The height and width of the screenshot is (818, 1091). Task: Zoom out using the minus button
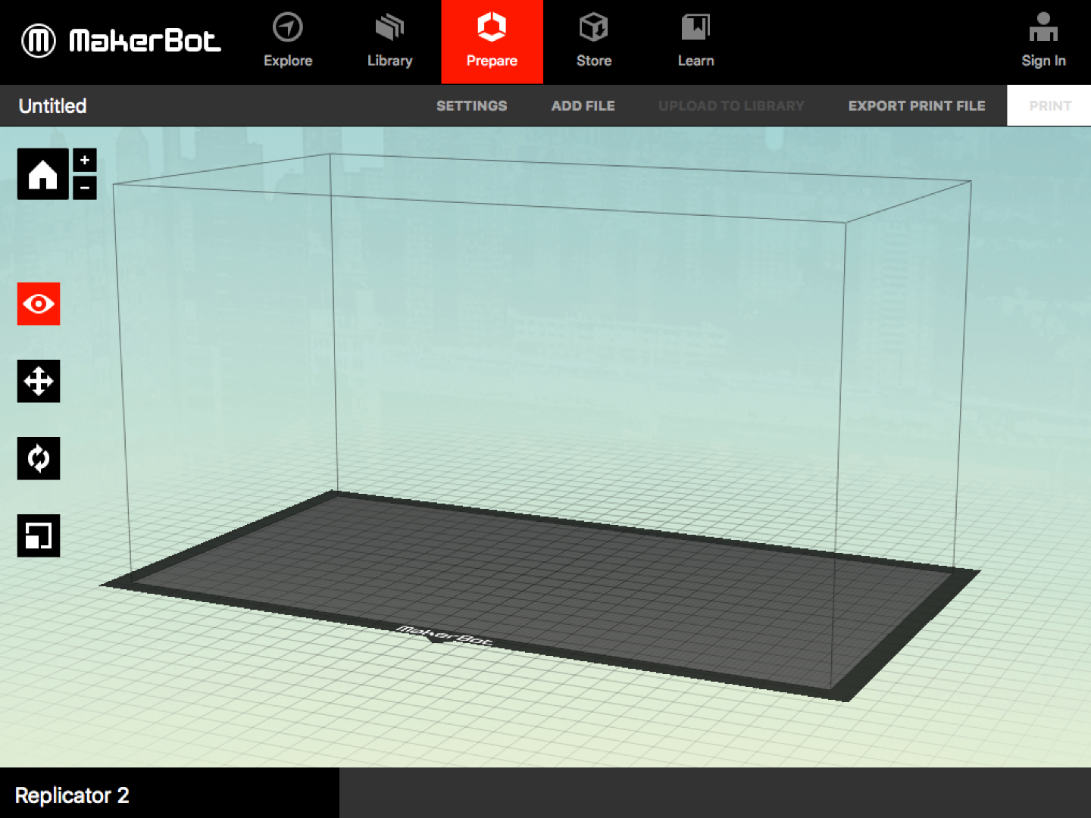click(84, 187)
